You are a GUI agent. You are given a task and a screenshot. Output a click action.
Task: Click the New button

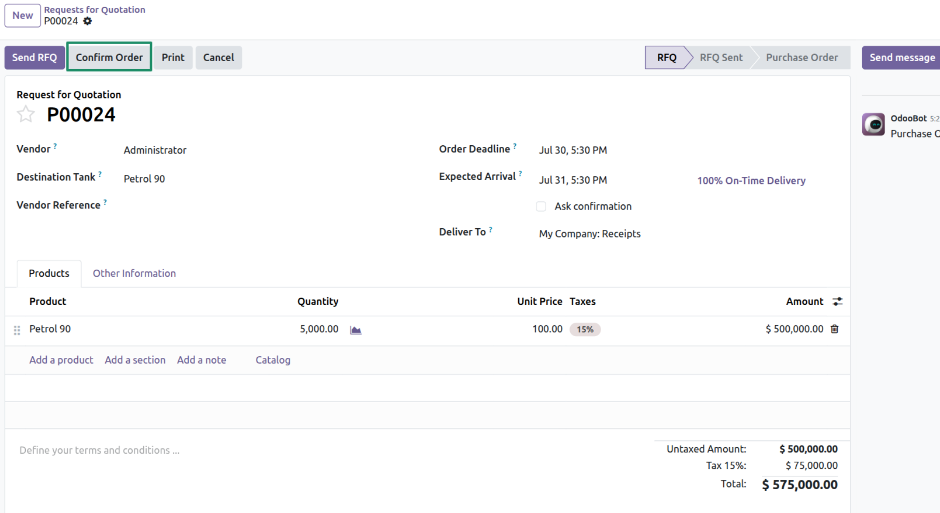[x=23, y=16]
